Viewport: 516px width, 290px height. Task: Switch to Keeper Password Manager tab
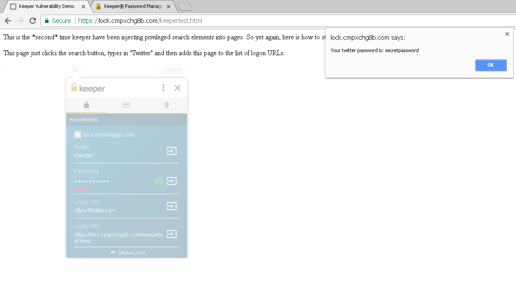click(x=133, y=6)
